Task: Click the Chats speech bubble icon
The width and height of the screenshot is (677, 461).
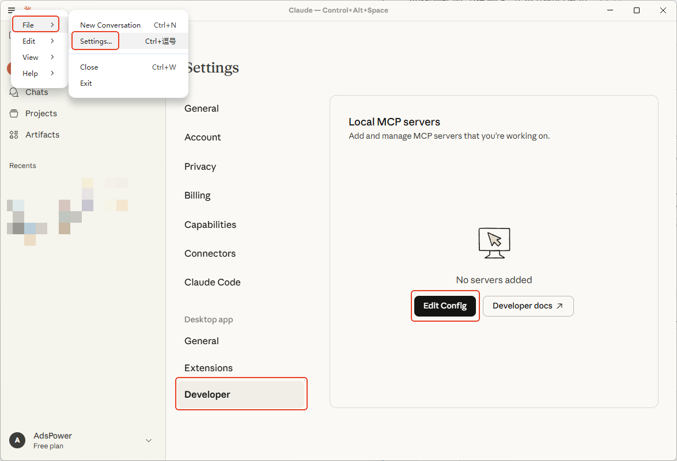Action: pos(14,92)
